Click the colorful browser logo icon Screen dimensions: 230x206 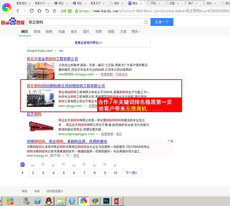[7, 7]
